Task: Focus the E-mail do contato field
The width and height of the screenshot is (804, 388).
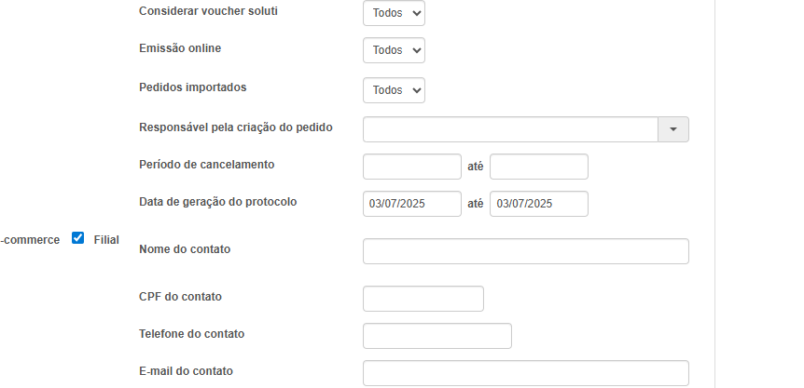Action: coord(526,373)
